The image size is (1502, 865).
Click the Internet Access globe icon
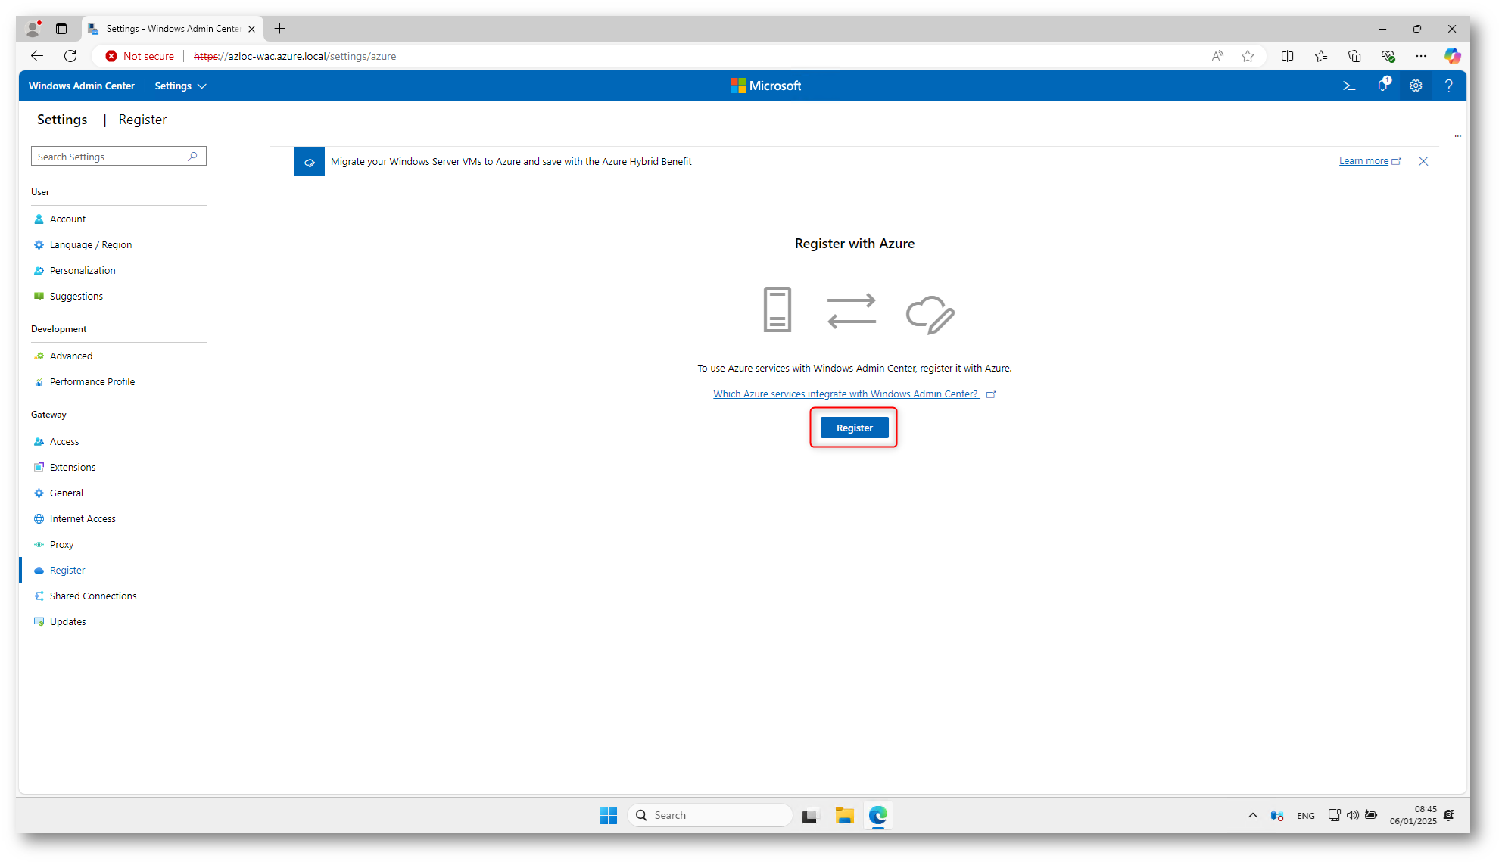pos(39,519)
